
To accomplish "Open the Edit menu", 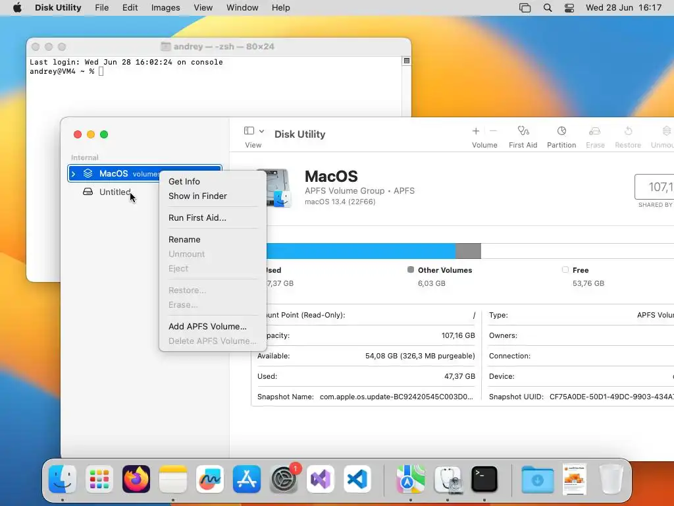I will click(x=130, y=8).
